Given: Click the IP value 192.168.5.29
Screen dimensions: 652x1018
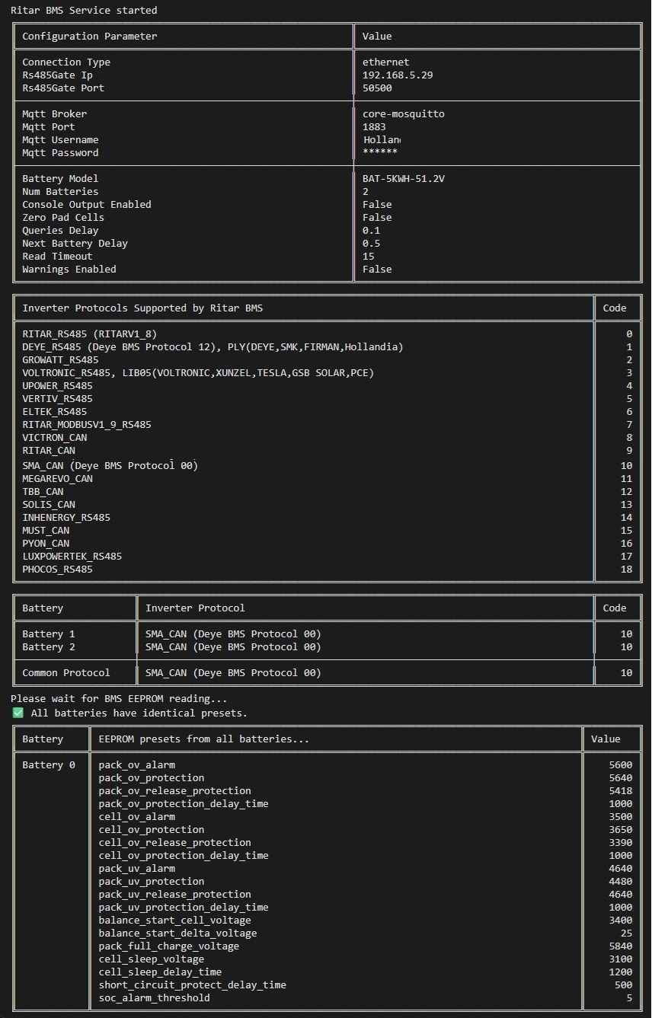Looking at the screenshot, I should tap(398, 75).
